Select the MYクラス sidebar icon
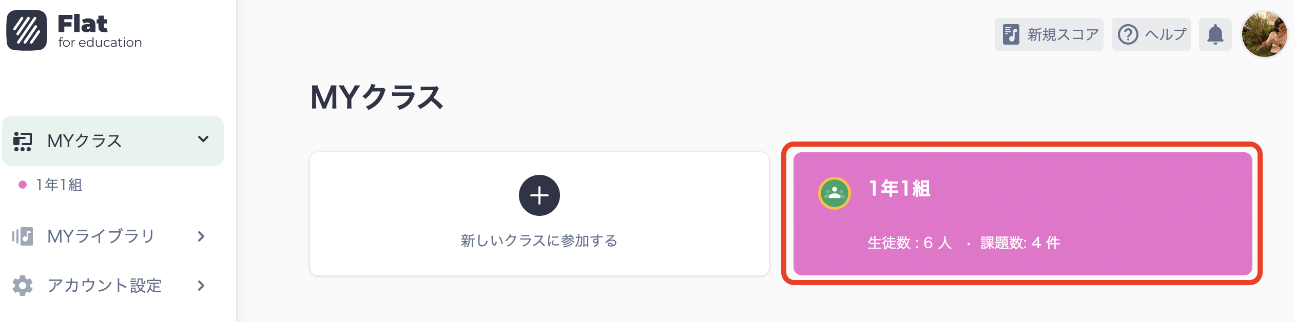The height and width of the screenshot is (322, 1295). (24, 140)
